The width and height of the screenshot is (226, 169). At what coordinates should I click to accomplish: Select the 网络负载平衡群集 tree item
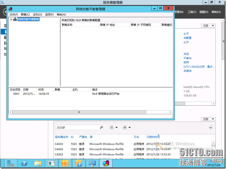pyautogui.click(x=28, y=19)
